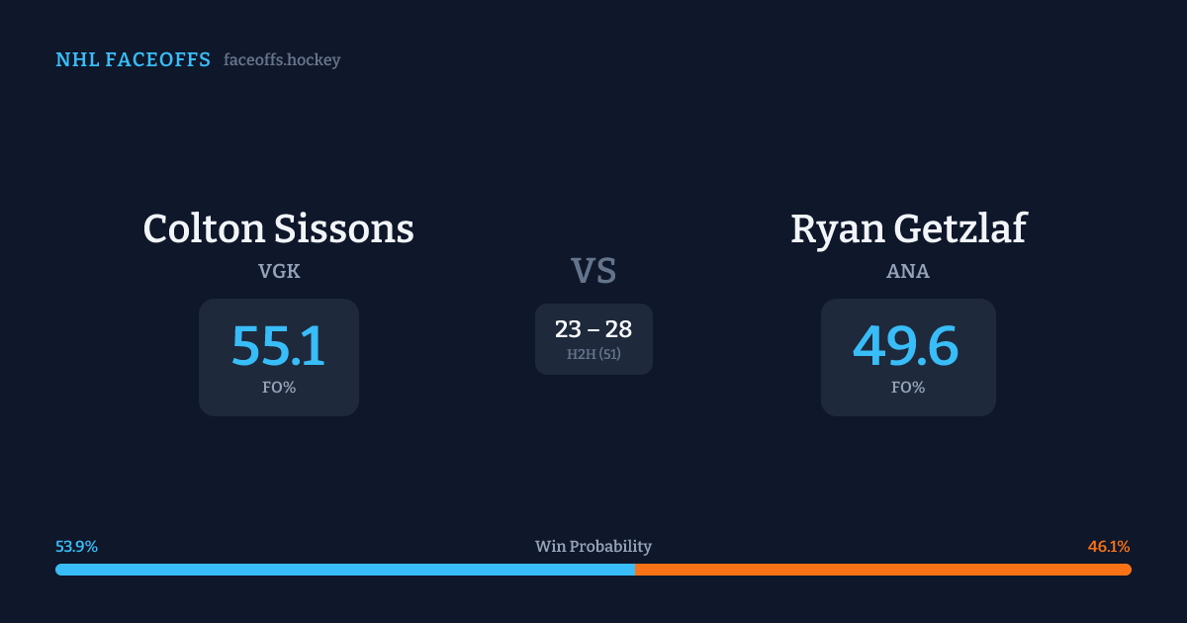Click the 49.6 faceoff percentage value
This screenshot has height=623, width=1187.
pyautogui.click(x=906, y=346)
